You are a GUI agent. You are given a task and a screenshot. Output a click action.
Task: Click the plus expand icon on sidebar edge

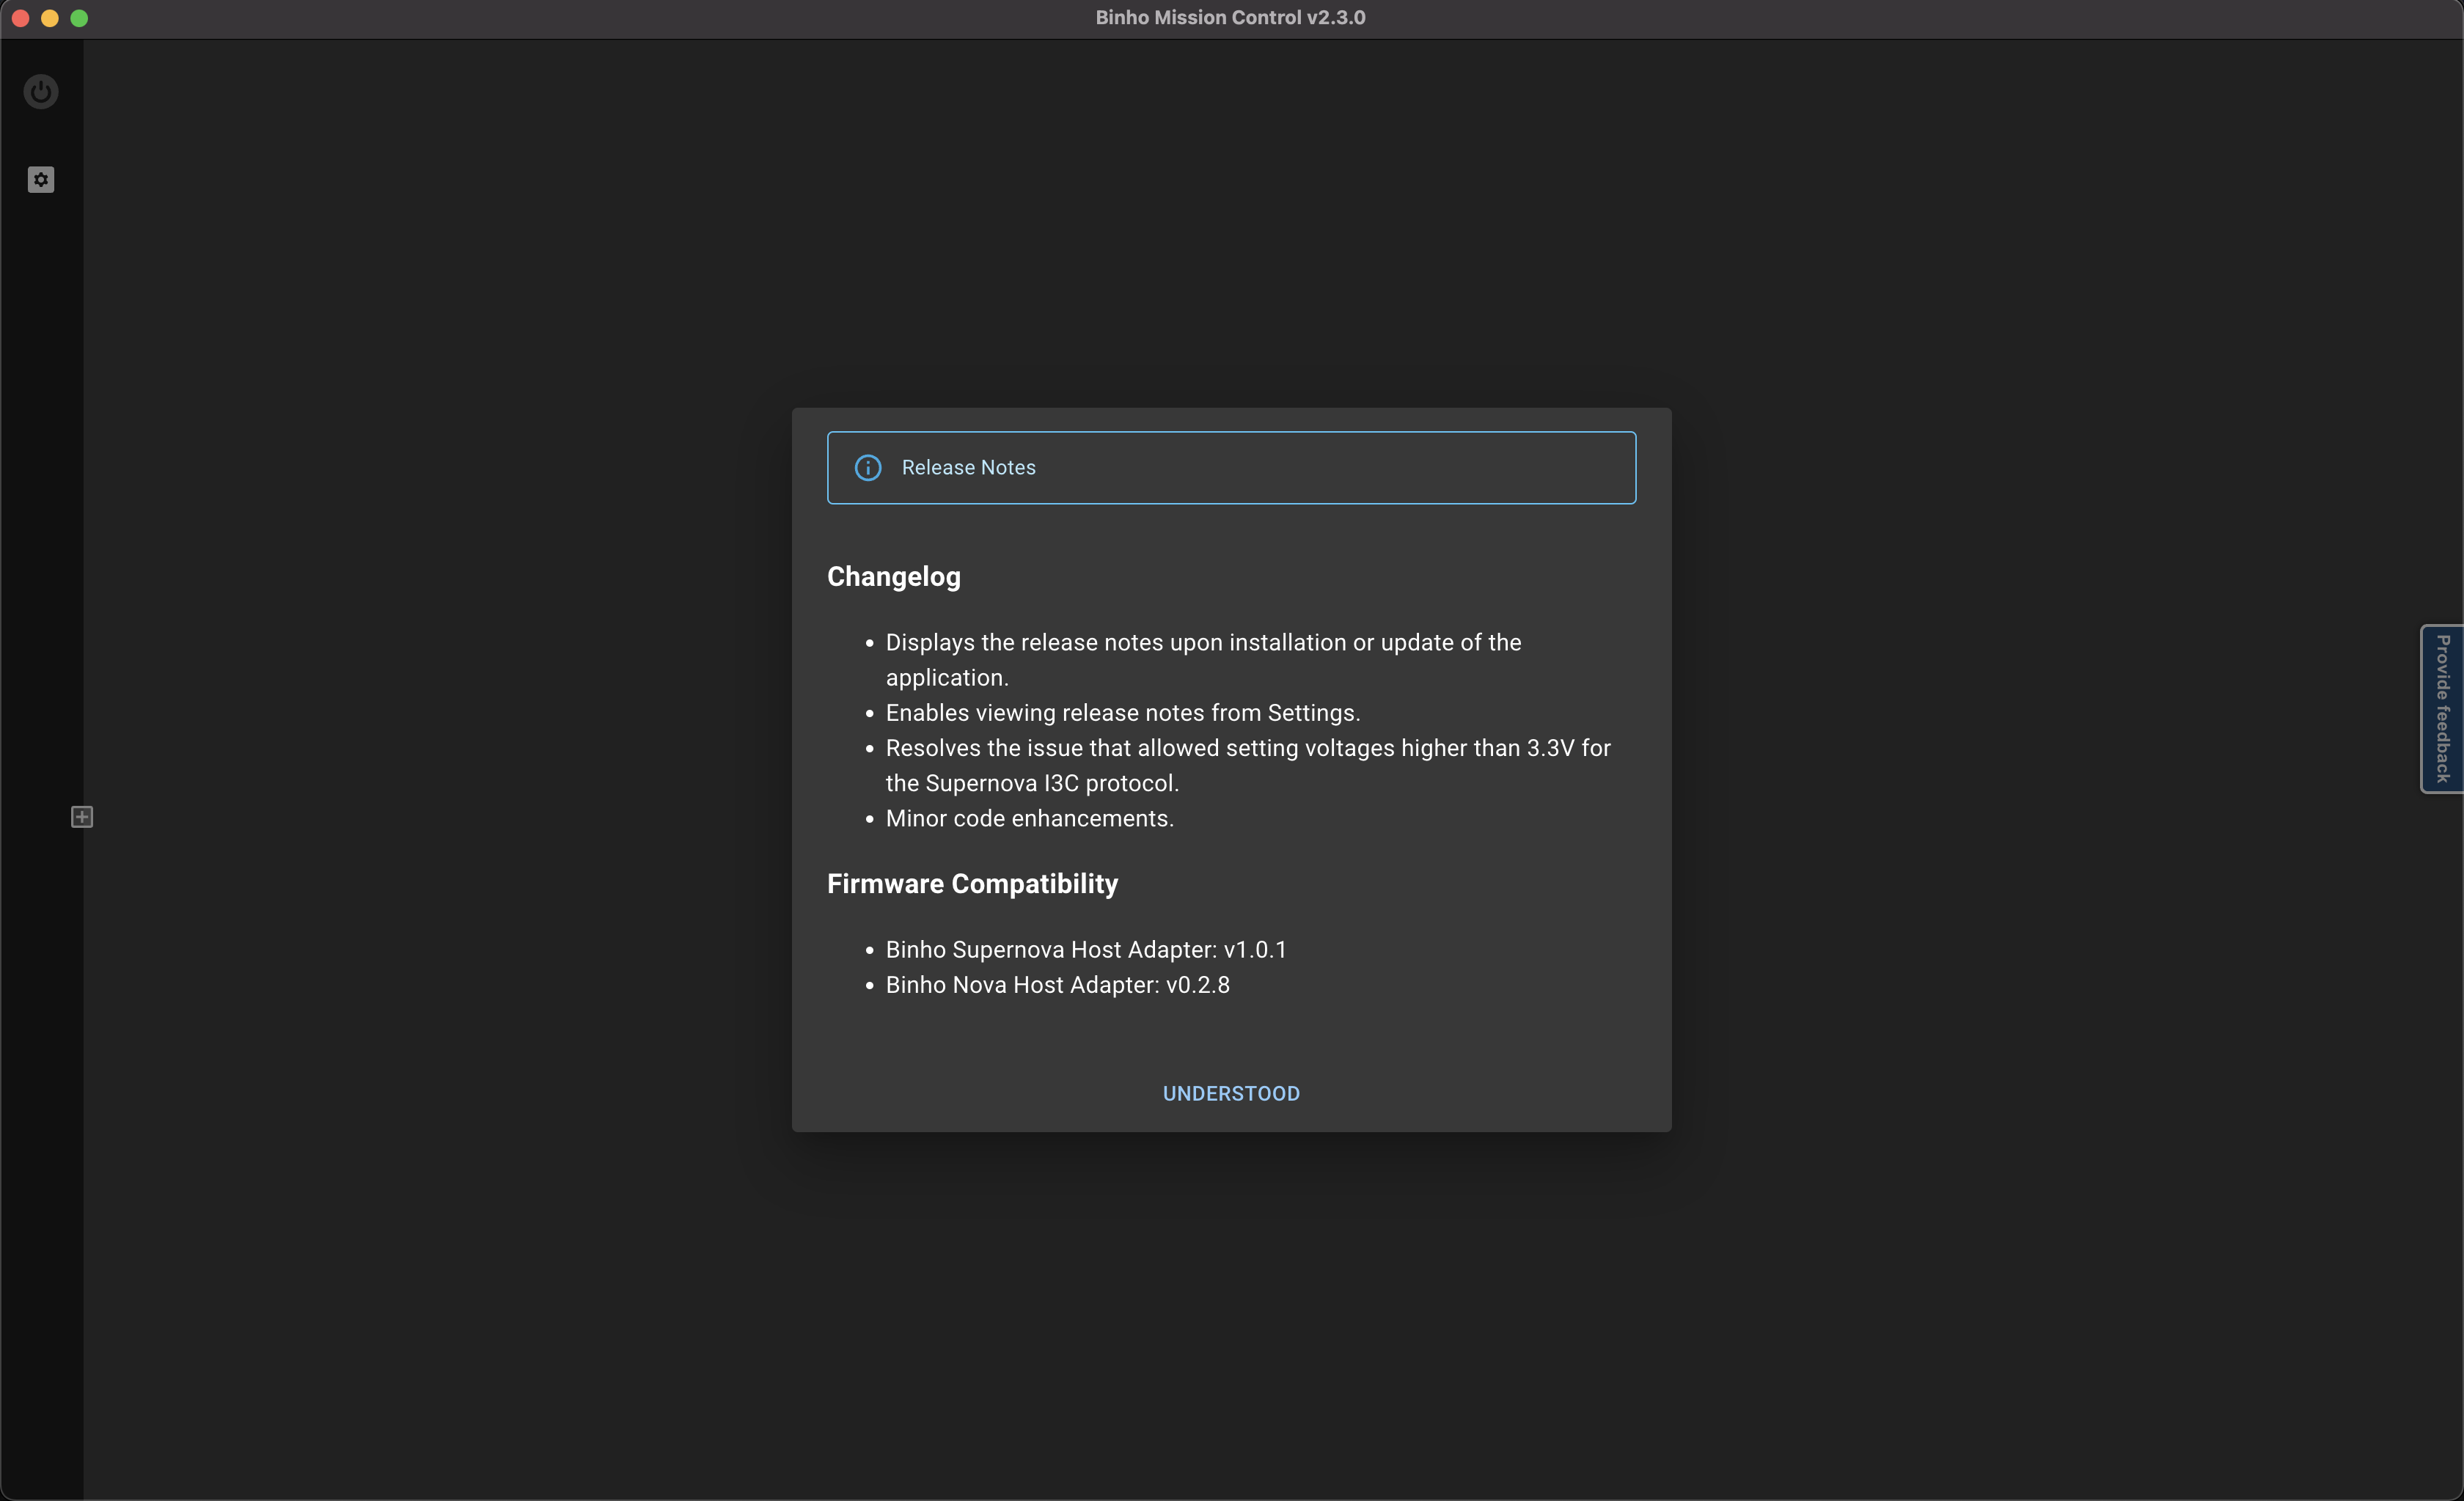tap(82, 817)
